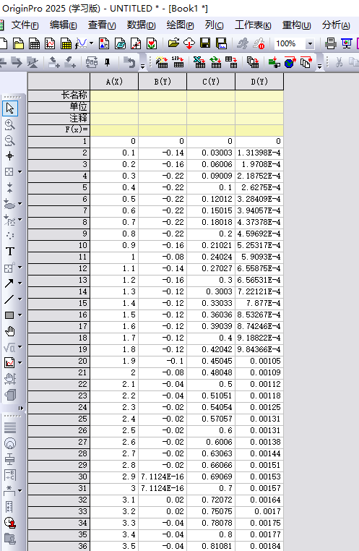This screenshot has width=359, height=551.
Task: Click the Import Excel icon
Action: click(199, 63)
